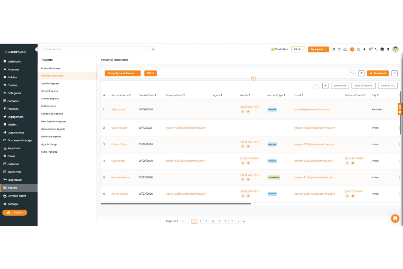Click the orange Support button
Image resolution: width=403 pixels, height=269 pixels.
click(15, 213)
